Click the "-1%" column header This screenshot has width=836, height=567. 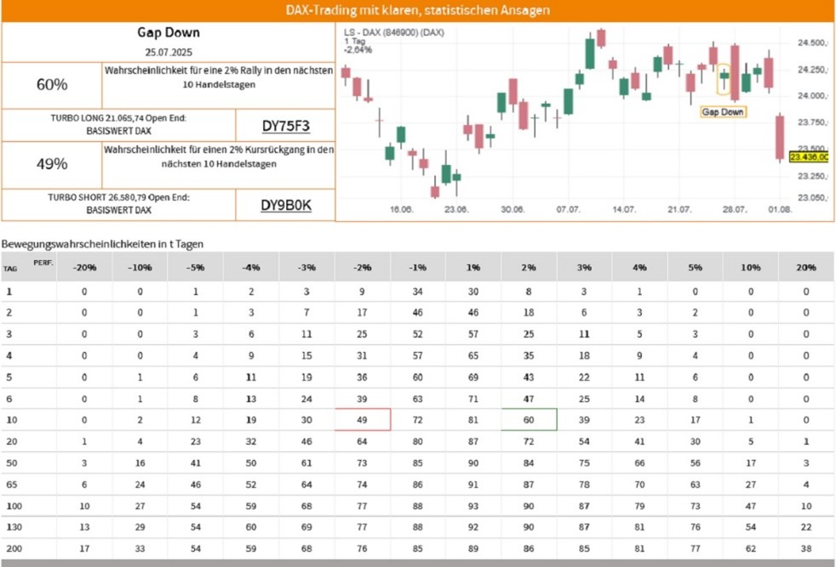pyautogui.click(x=417, y=267)
